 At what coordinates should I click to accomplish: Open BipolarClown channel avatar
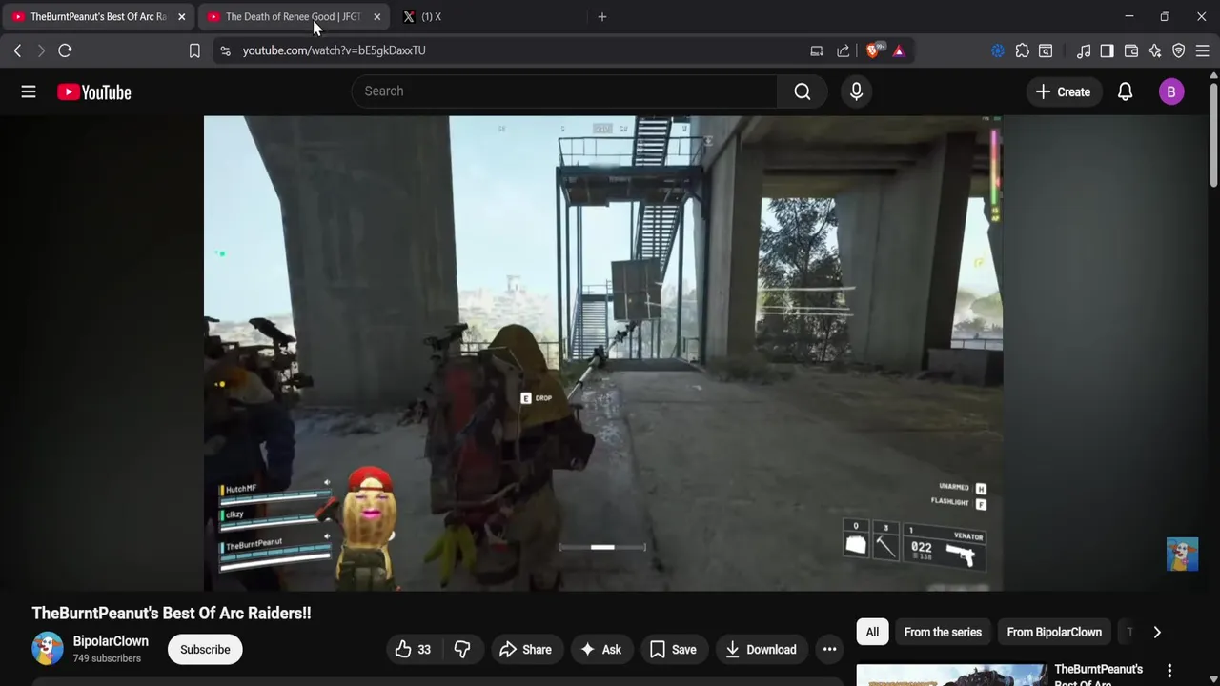coord(48,648)
